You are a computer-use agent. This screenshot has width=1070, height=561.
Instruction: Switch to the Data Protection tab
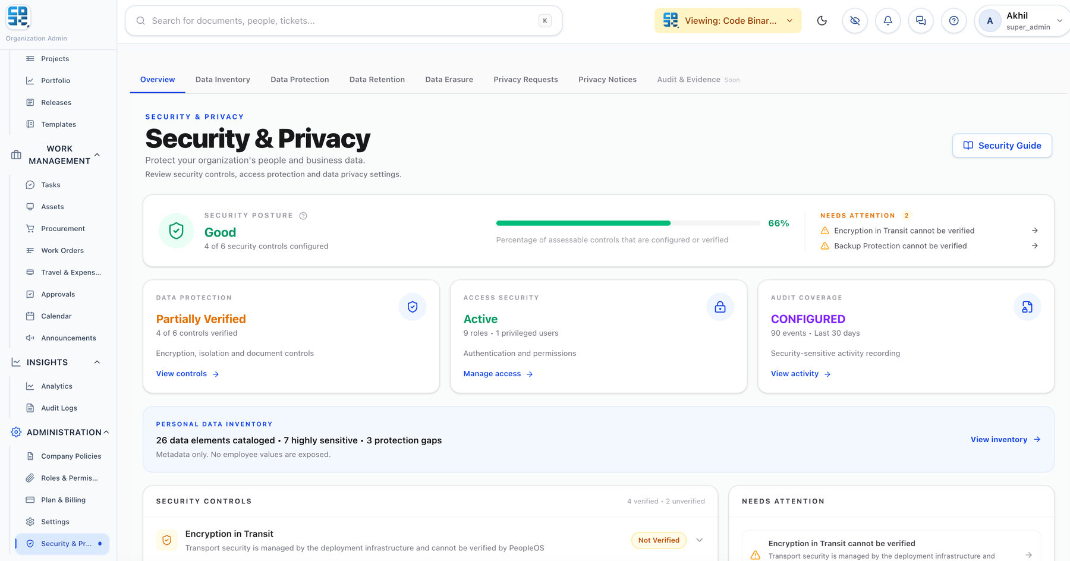pyautogui.click(x=300, y=80)
